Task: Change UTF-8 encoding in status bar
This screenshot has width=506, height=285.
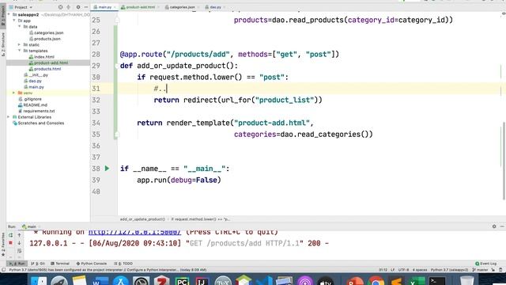Action: pyautogui.click(x=403, y=269)
